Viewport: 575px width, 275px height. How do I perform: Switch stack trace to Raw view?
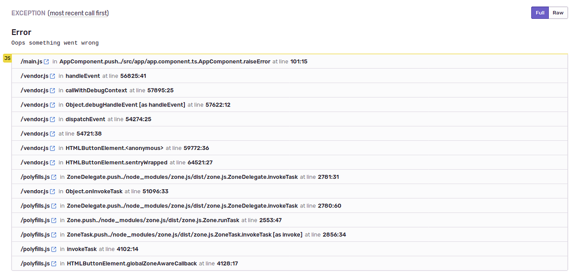point(558,13)
